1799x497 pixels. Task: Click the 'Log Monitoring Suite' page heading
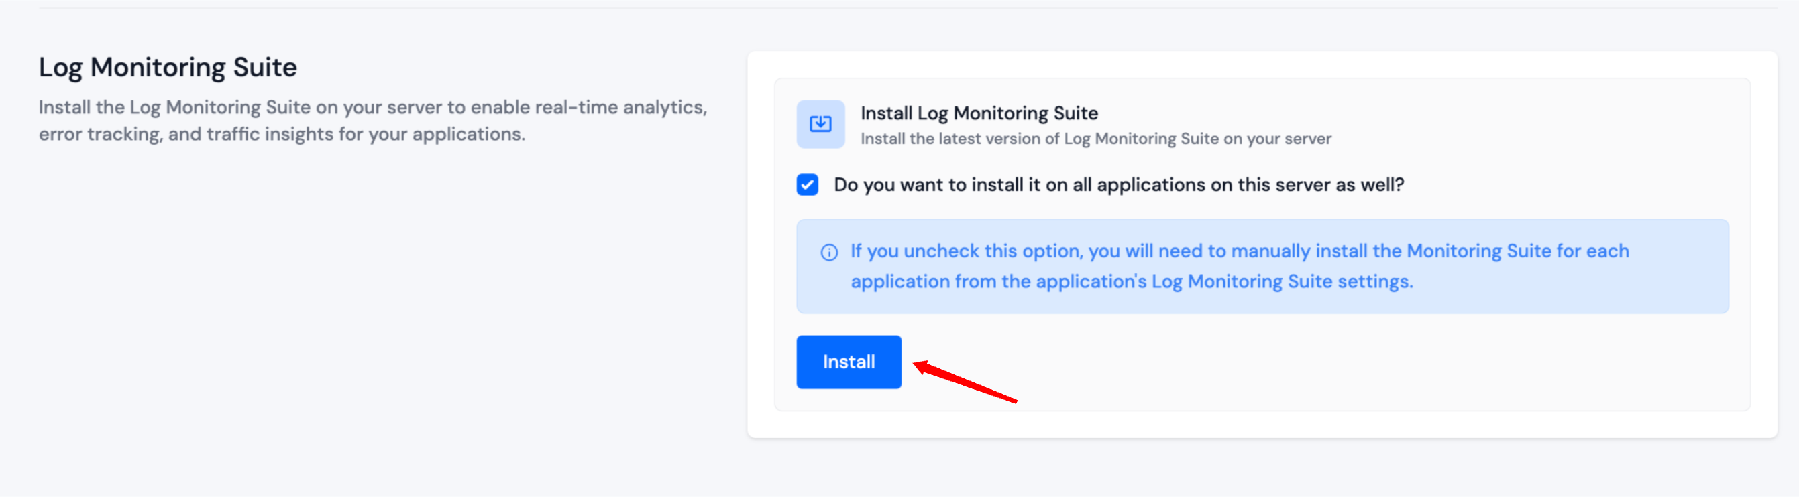[x=168, y=68]
